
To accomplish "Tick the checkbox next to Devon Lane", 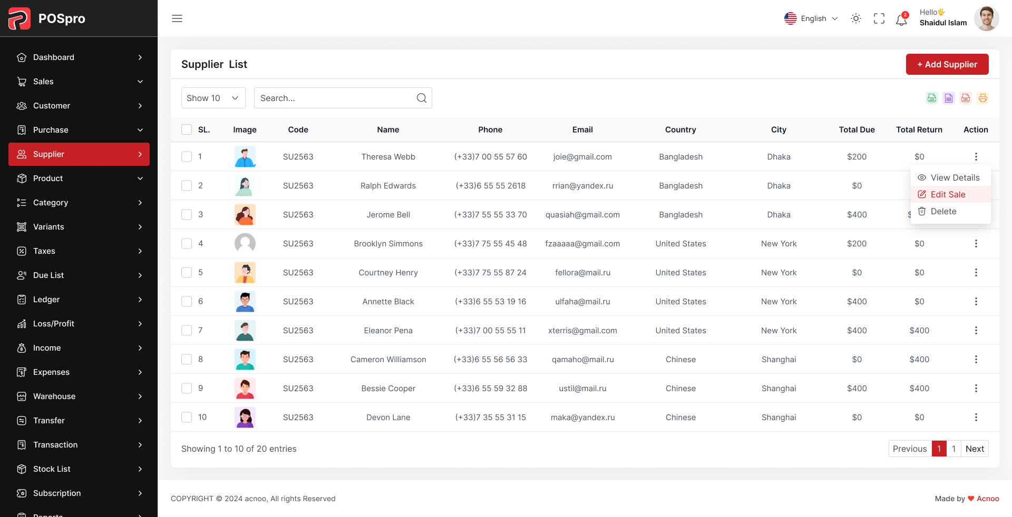I will pos(186,417).
